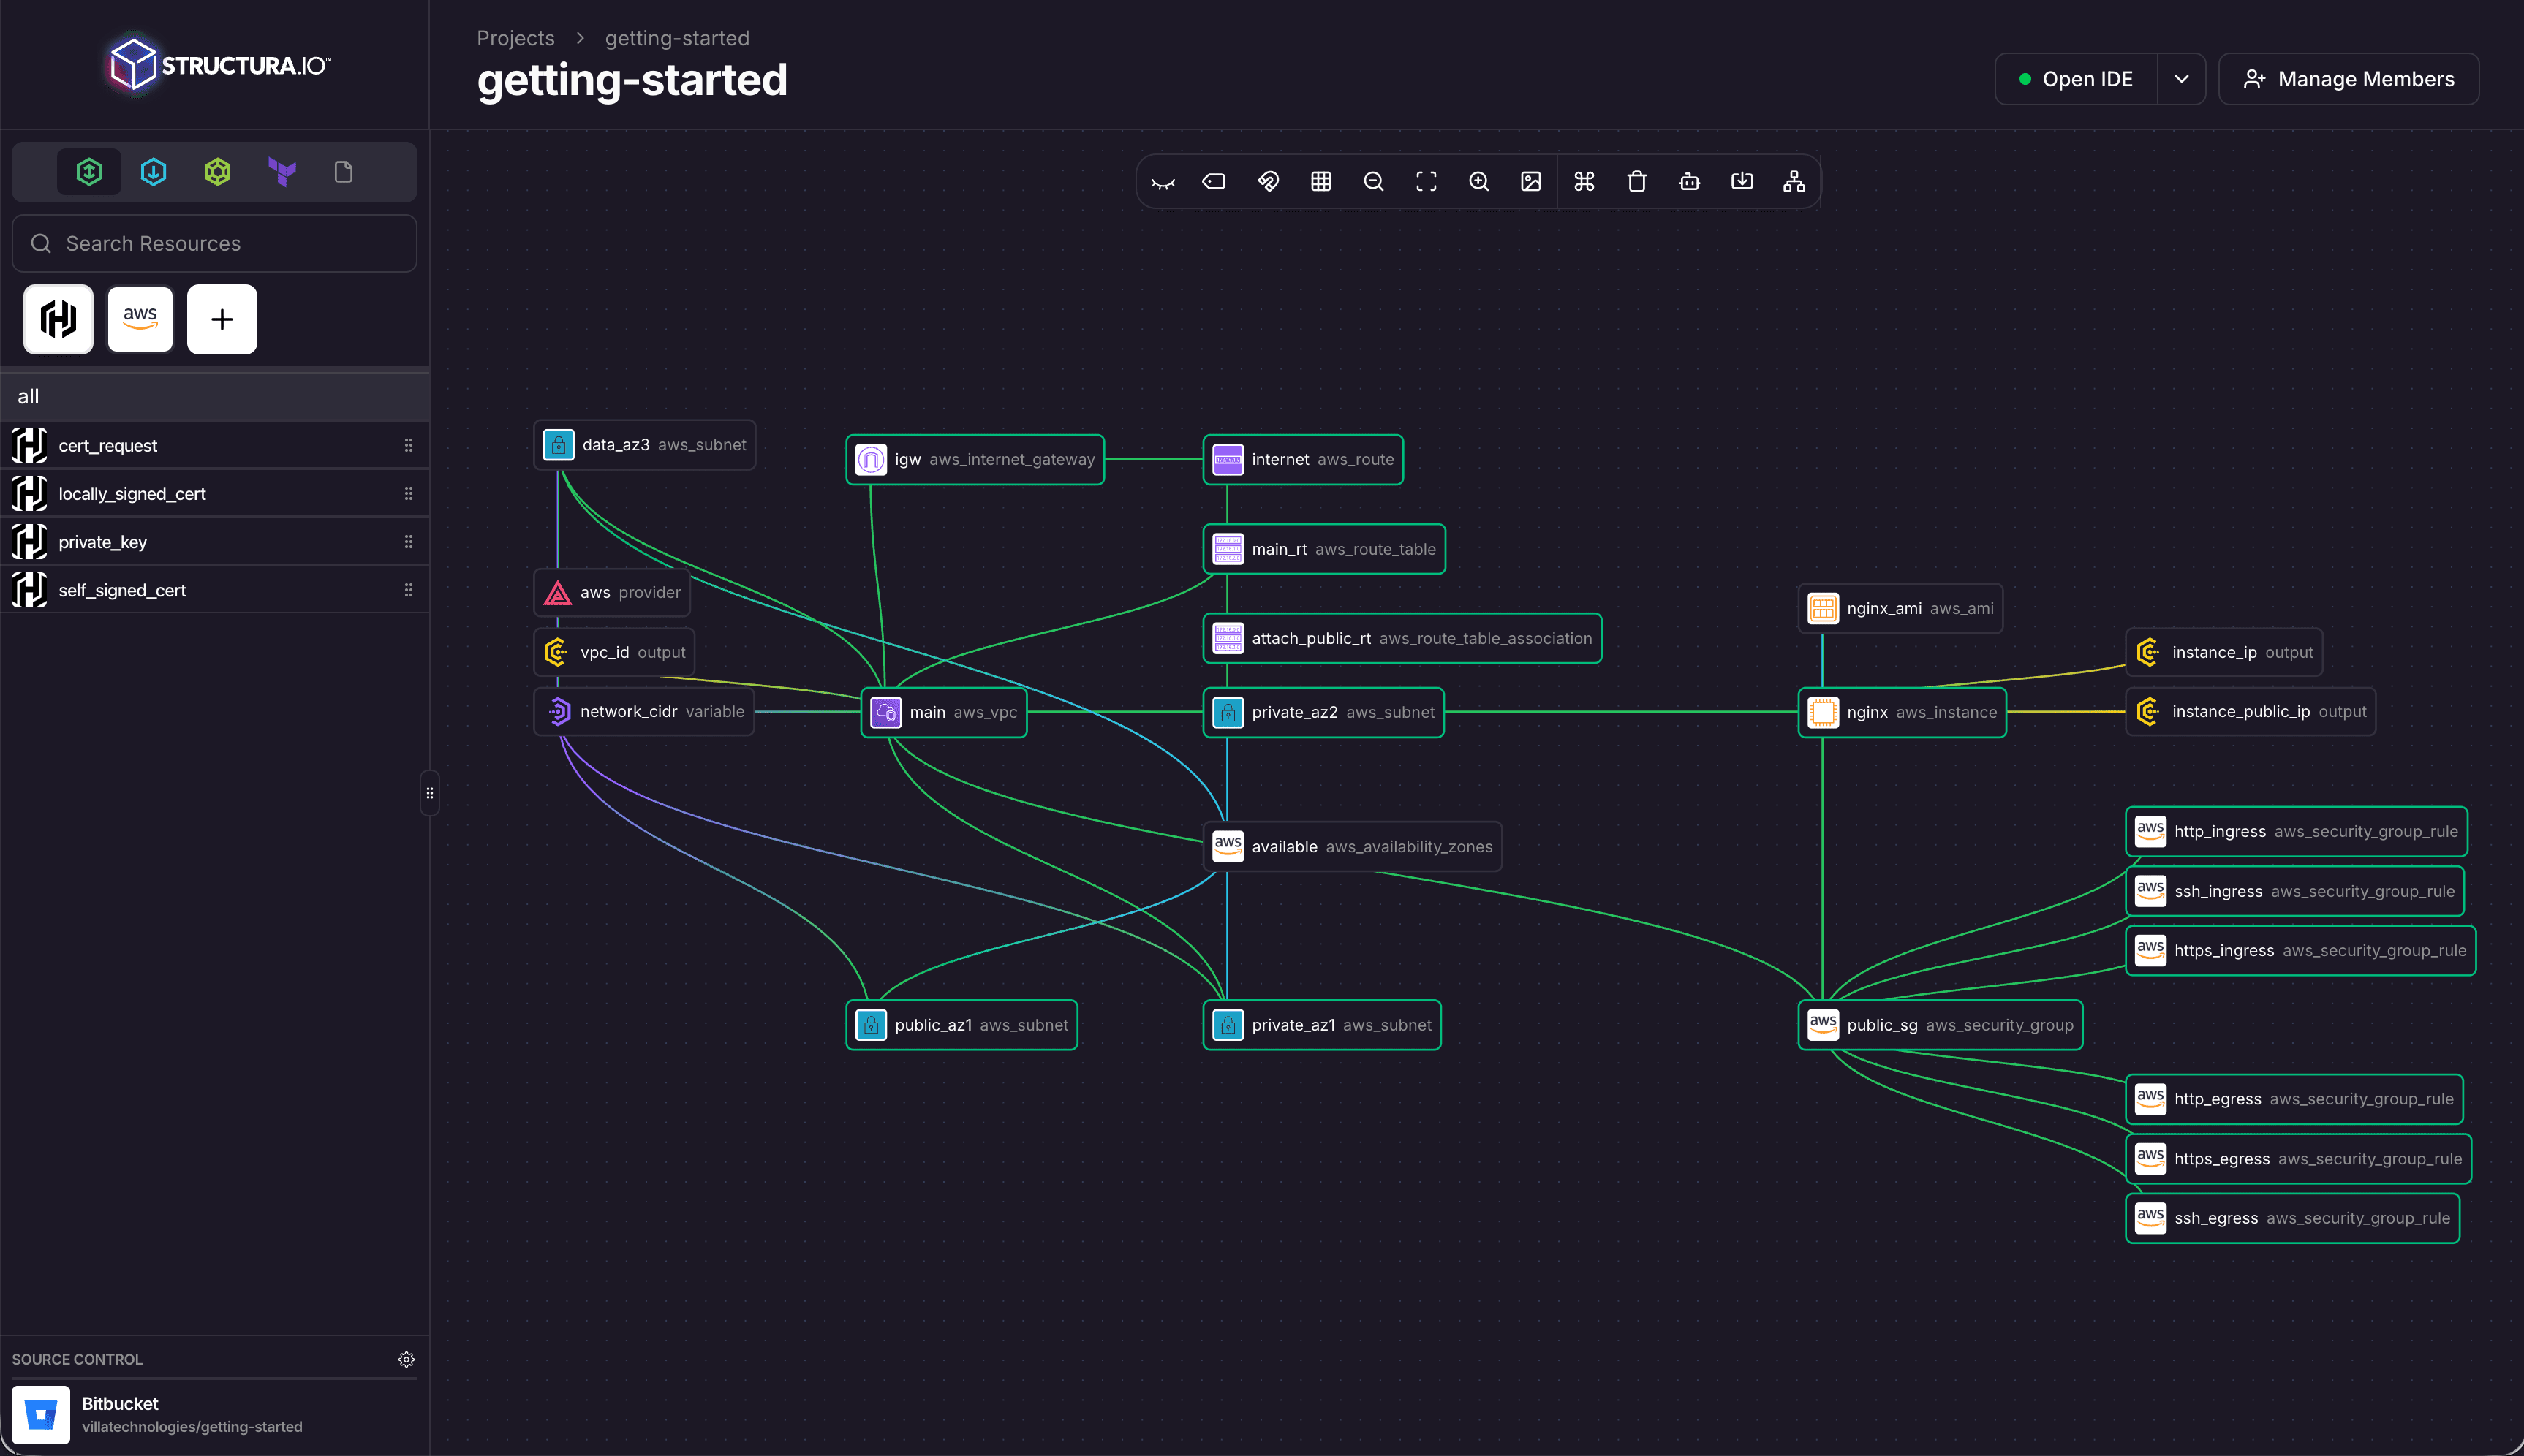2524x1456 pixels.
Task: Toggle the grid display icon
Action: coord(1321,181)
